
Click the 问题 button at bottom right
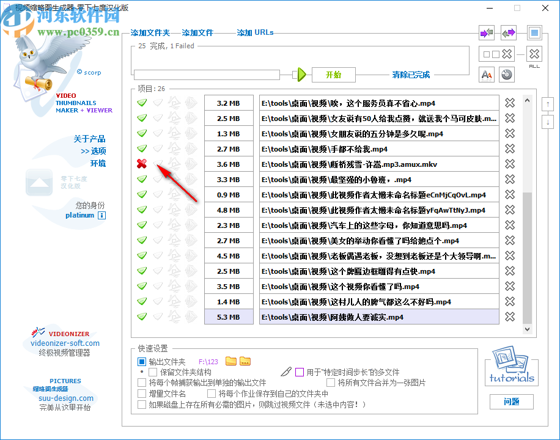pos(512,402)
